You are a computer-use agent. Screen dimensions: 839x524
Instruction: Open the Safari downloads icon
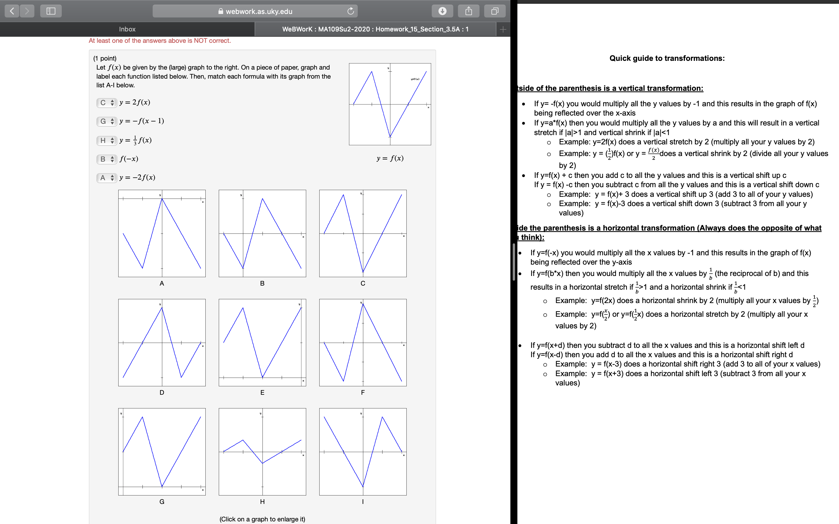click(442, 11)
